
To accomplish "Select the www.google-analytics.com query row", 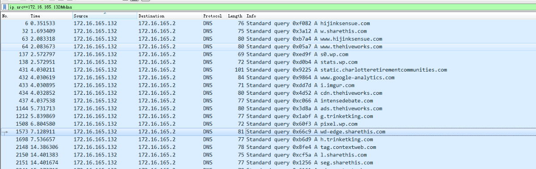I will coord(268,77).
